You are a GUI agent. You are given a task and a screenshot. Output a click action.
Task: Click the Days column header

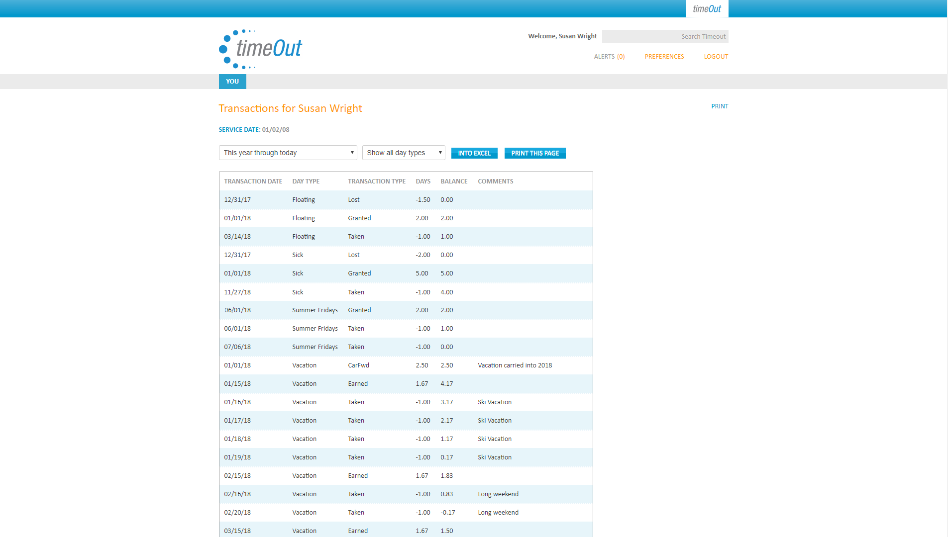coord(423,181)
